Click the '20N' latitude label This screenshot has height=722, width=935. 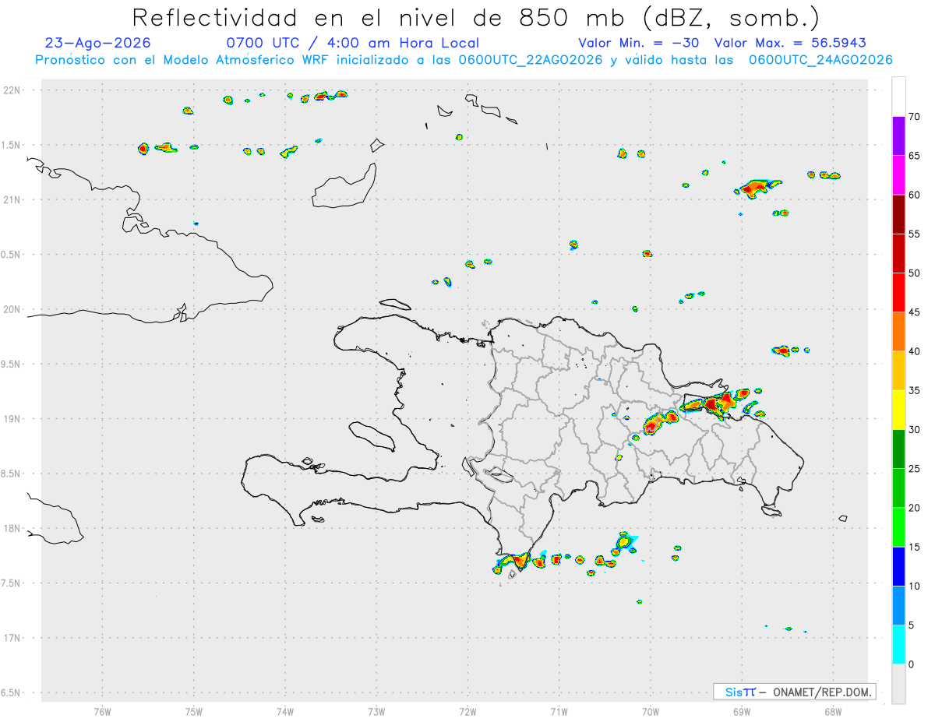click(12, 309)
